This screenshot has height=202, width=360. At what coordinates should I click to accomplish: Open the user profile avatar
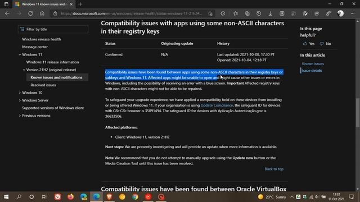[x=340, y=13]
